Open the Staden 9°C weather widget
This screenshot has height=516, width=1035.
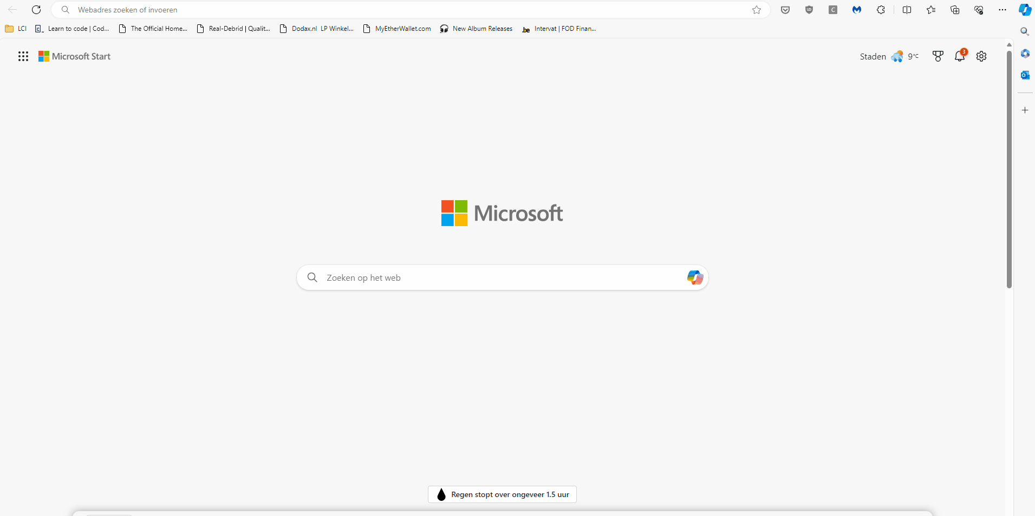click(x=889, y=56)
